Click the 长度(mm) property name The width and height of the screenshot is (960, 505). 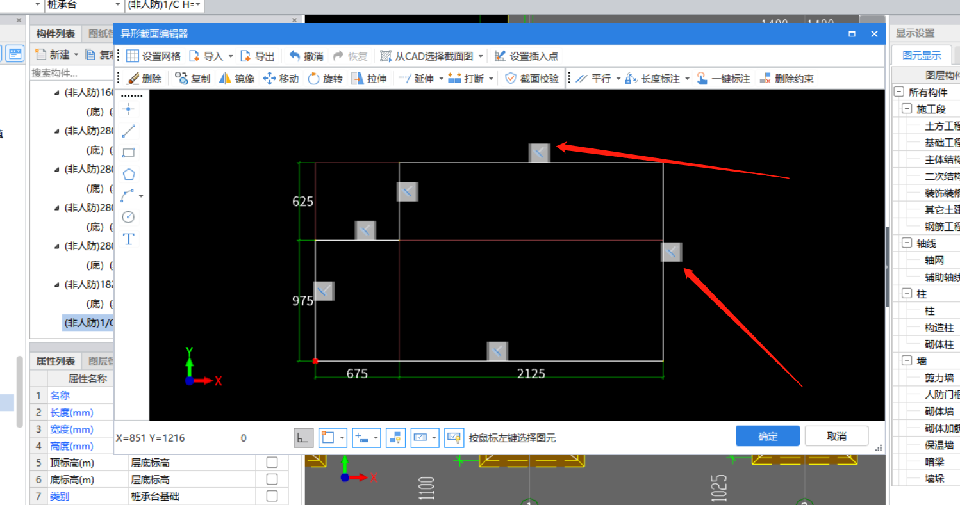click(x=72, y=412)
